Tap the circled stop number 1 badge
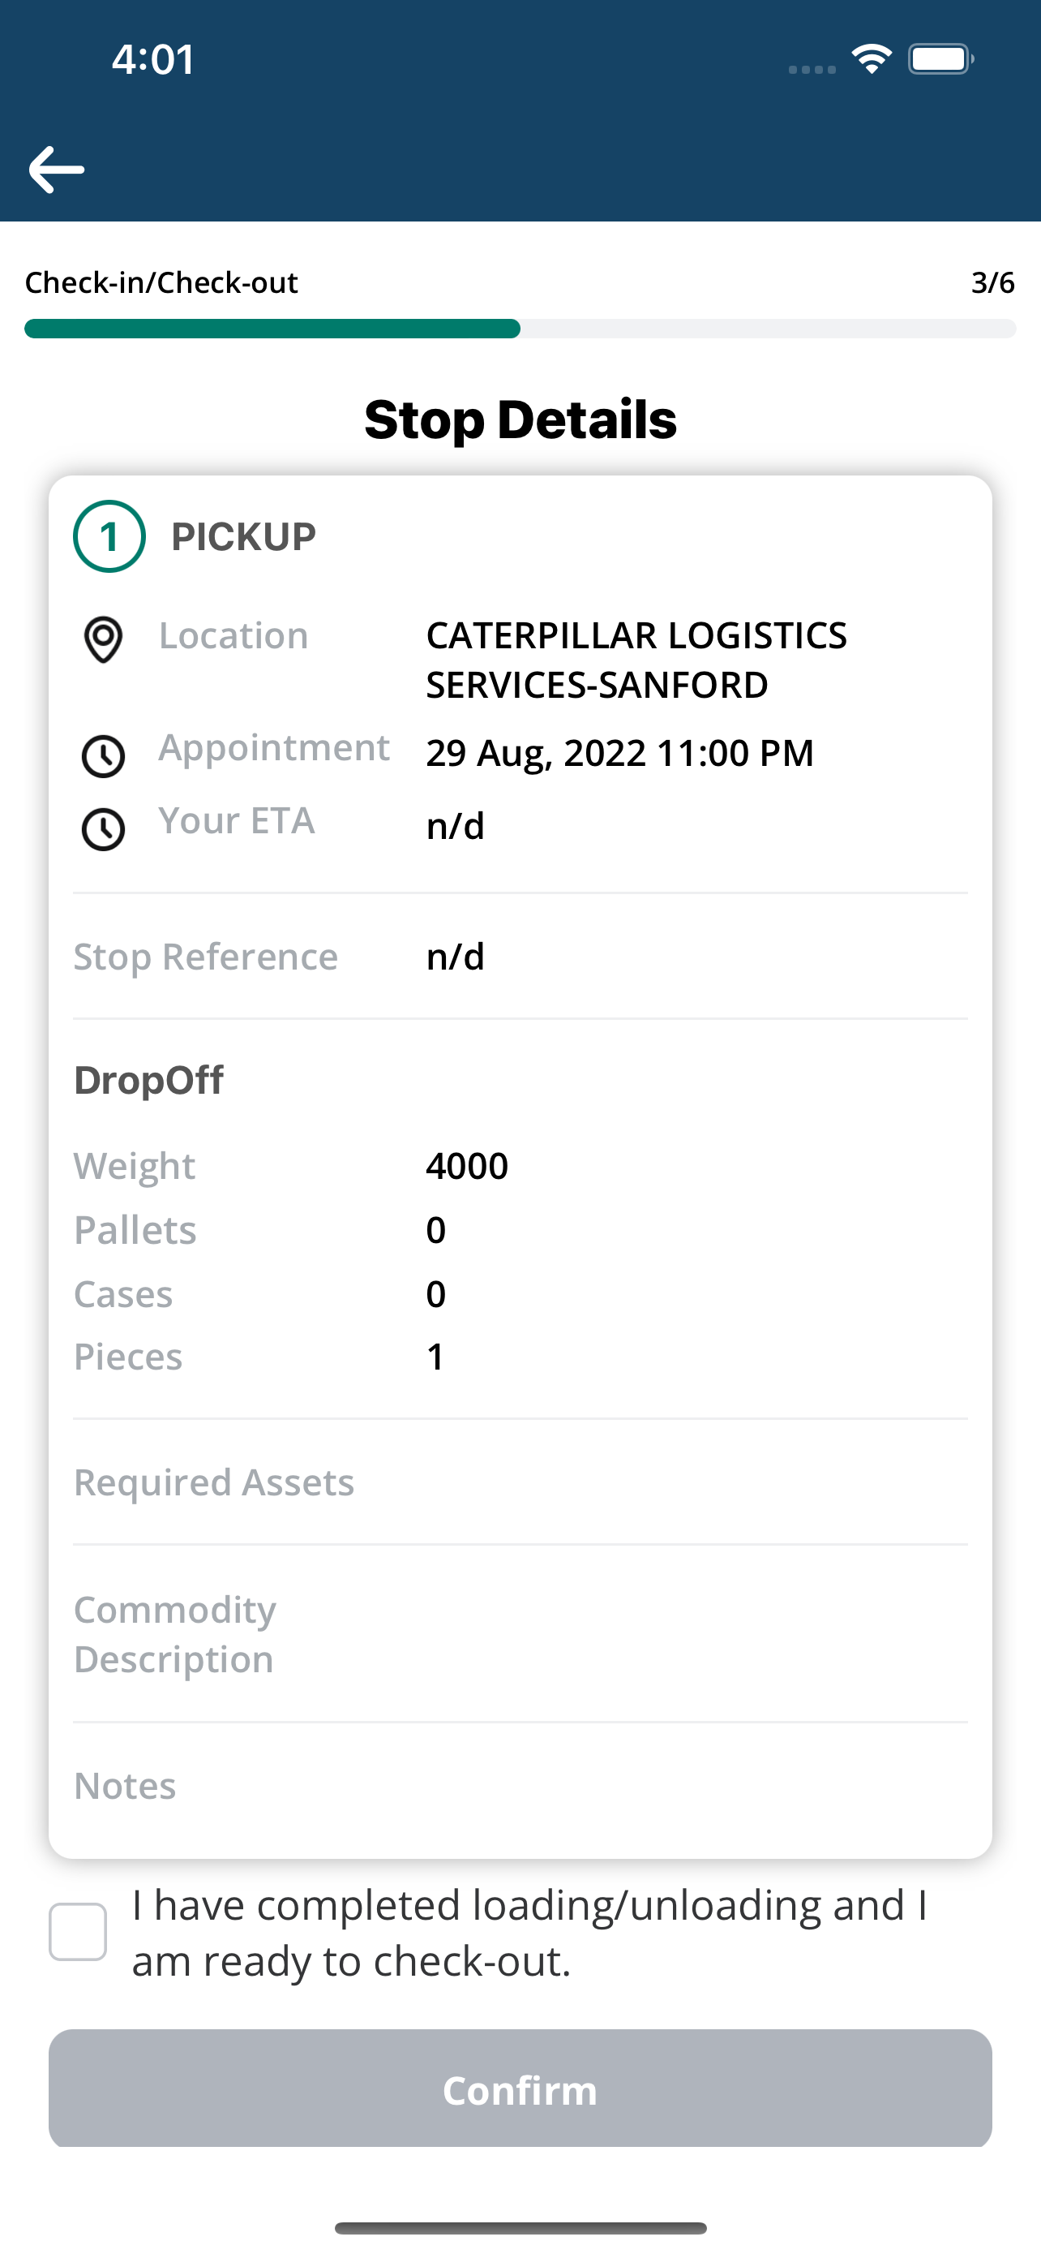1041x2254 pixels. click(109, 536)
